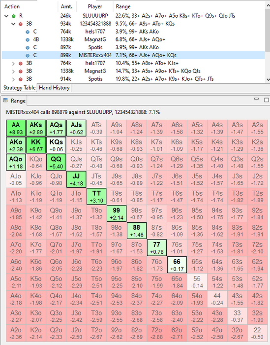The height and width of the screenshot is (345, 270).
Task: Collapse the 3B 123454321888 row
Action: pos(13,24)
